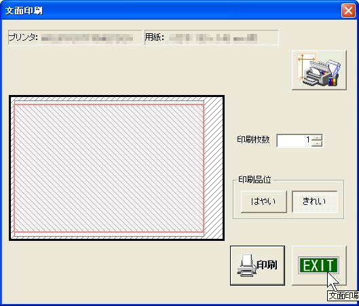
Task: Increase 印刷枚数 with the up arrow
Action: [x=317, y=138]
